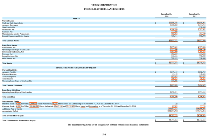Screen dimensions: 210x139
Task: Select the 2020 Total Current Assets figure
Action: click(173, 41)
